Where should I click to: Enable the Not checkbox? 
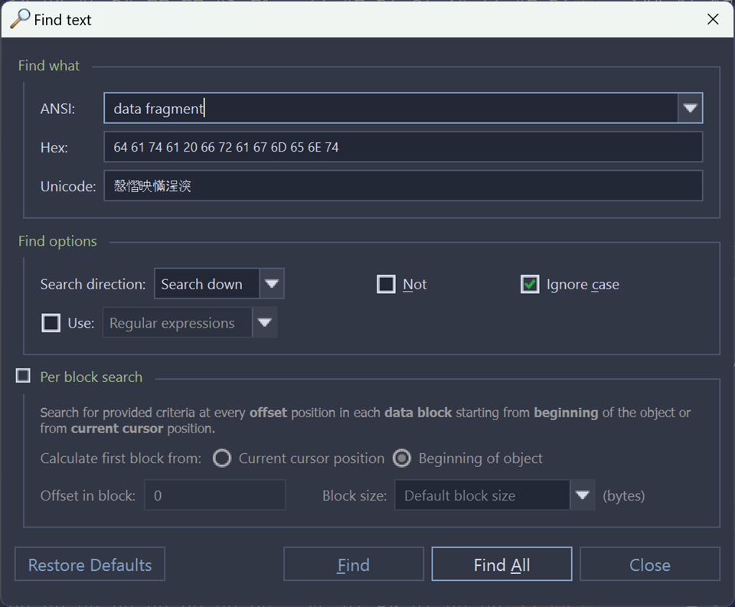[386, 285]
